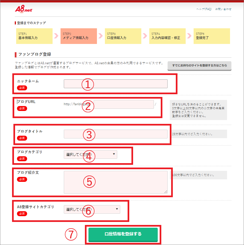
Task: Click the 必須 badge under ブログ紹介文
Action: pos(22,179)
